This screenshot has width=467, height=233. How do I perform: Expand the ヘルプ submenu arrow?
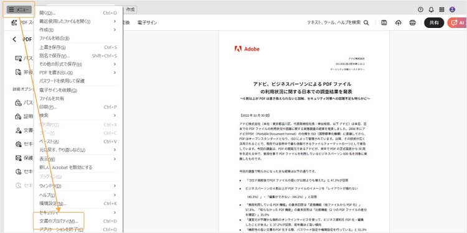(115, 195)
